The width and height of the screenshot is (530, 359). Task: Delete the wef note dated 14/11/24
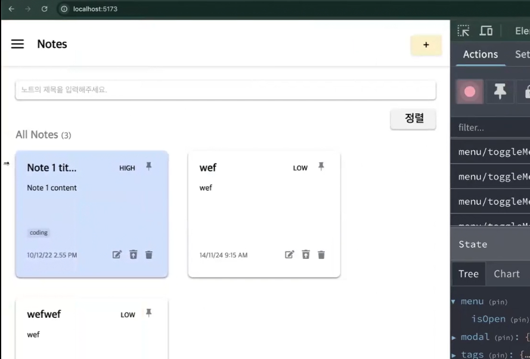(x=321, y=255)
